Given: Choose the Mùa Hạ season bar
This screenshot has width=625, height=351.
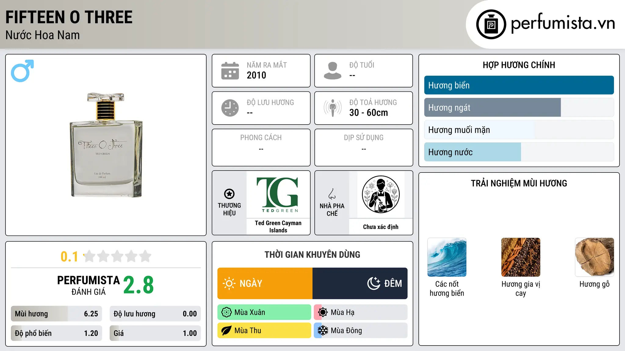Looking at the screenshot, I should coord(361,312).
